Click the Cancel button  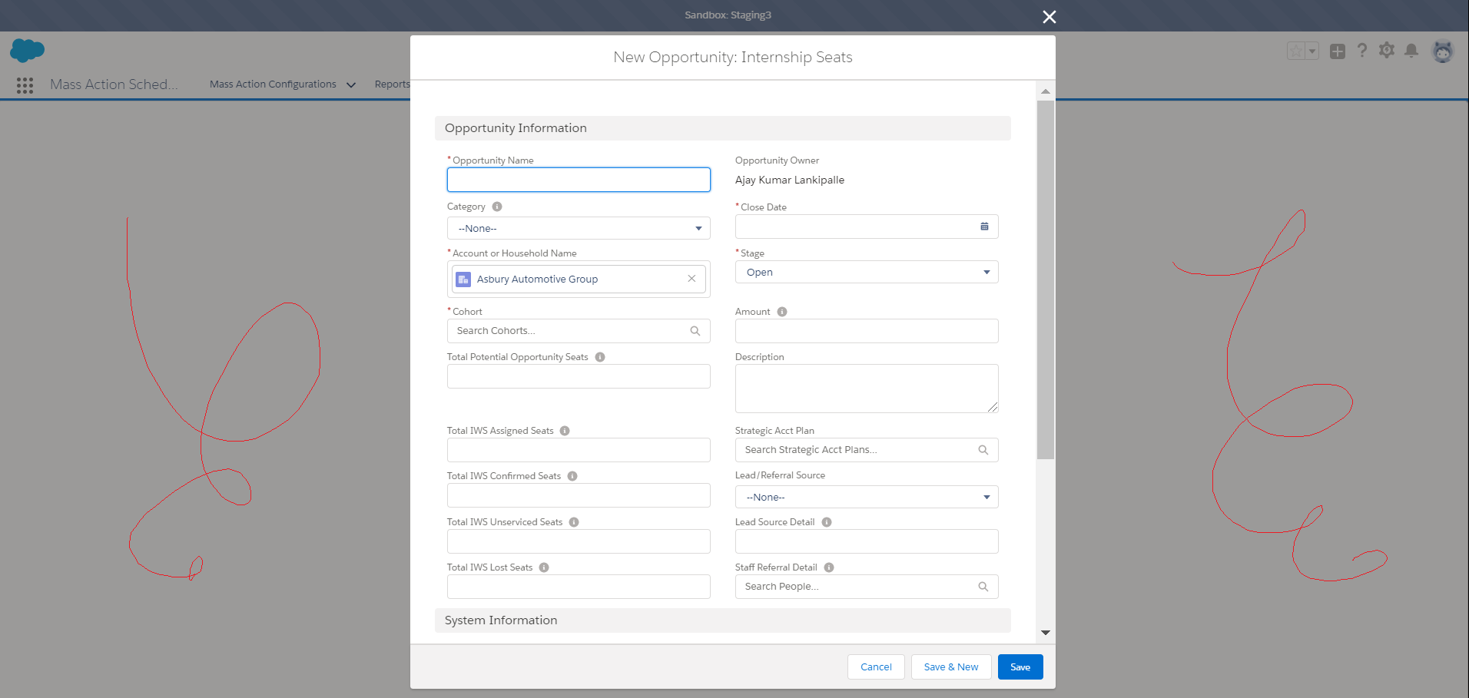point(876,667)
